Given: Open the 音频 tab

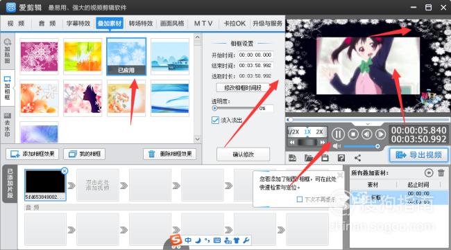Looking at the screenshot, I should point(47,24).
